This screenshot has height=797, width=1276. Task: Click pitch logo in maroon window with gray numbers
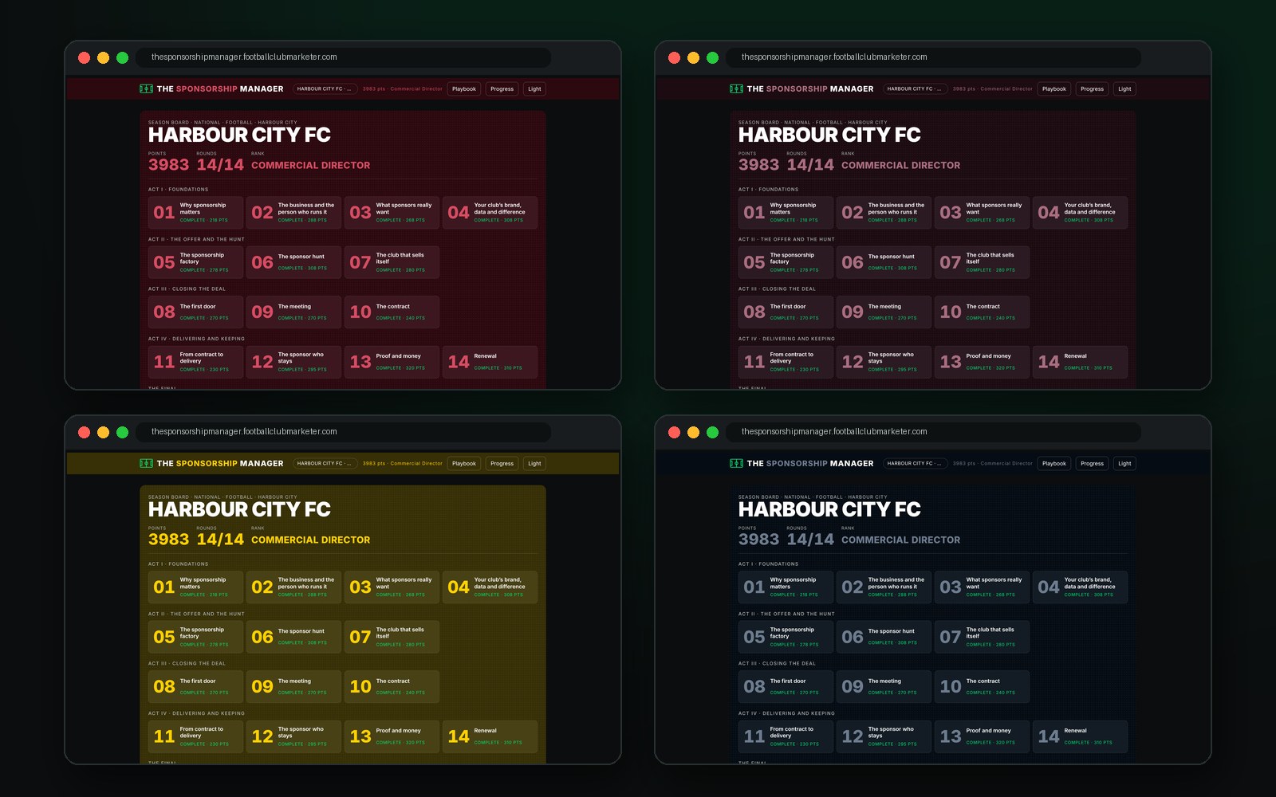(736, 88)
